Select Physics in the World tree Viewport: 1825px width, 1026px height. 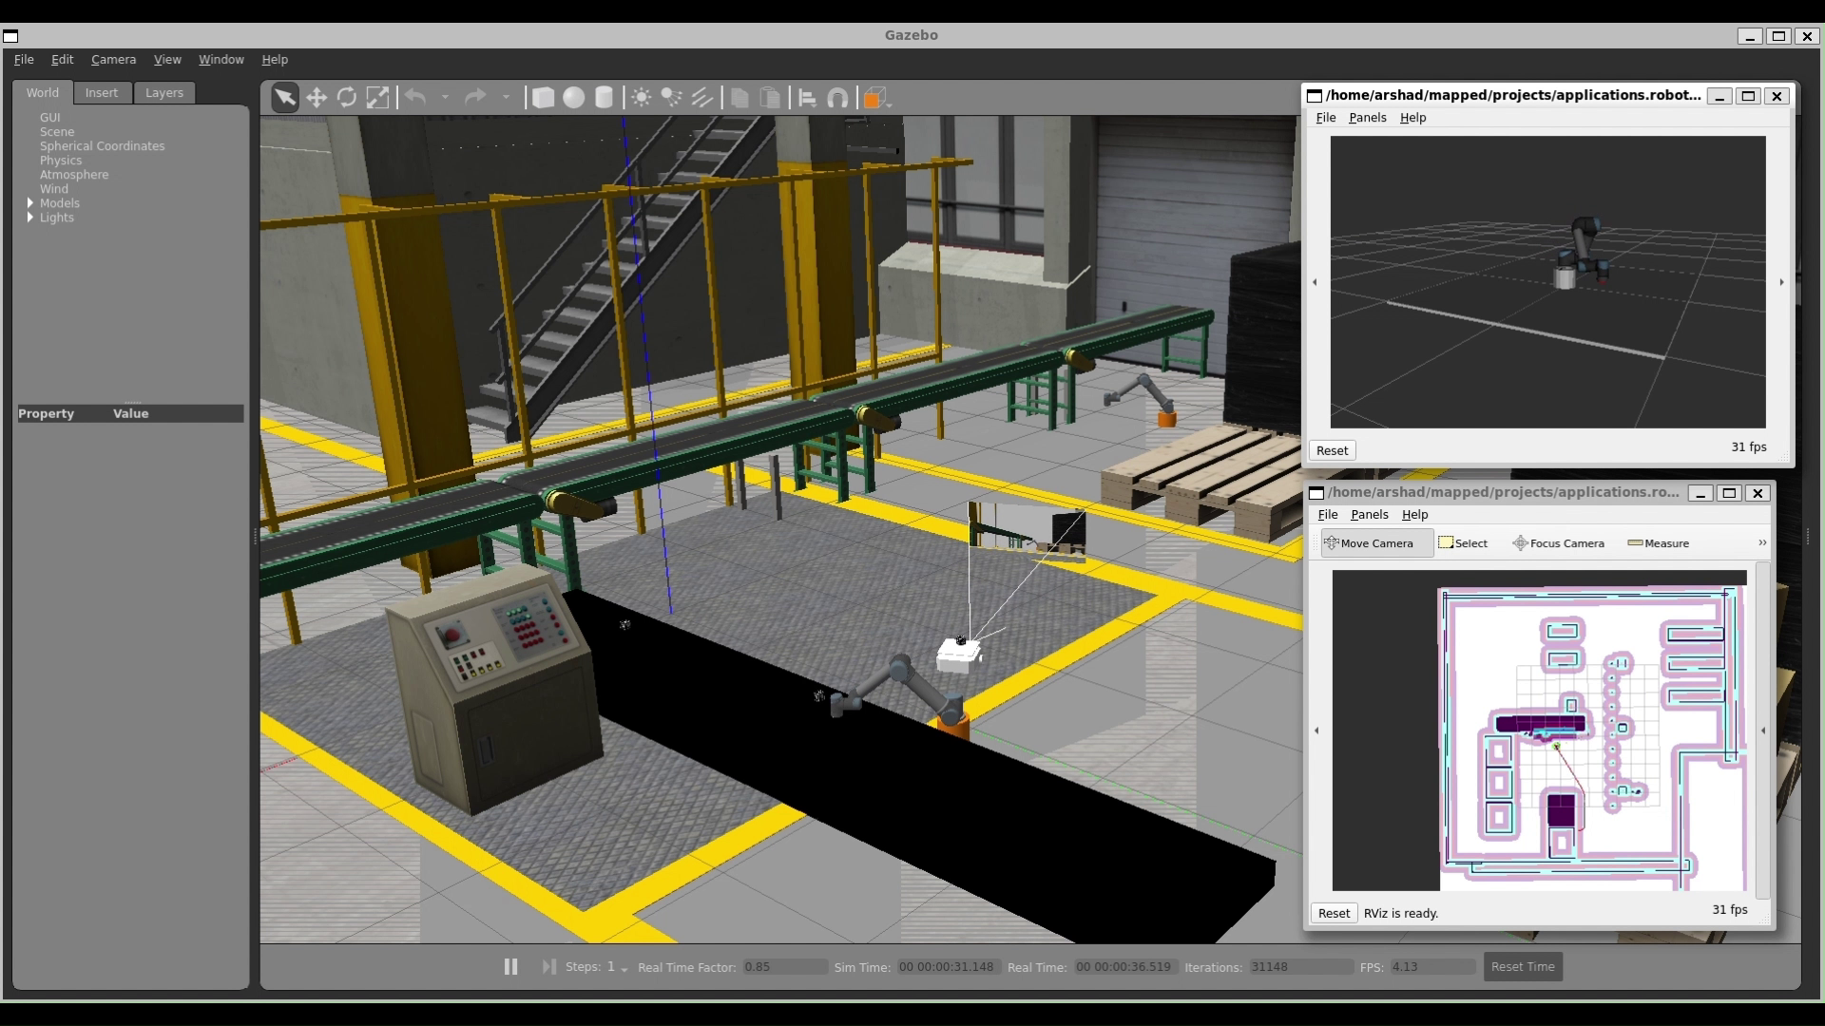[61, 161]
